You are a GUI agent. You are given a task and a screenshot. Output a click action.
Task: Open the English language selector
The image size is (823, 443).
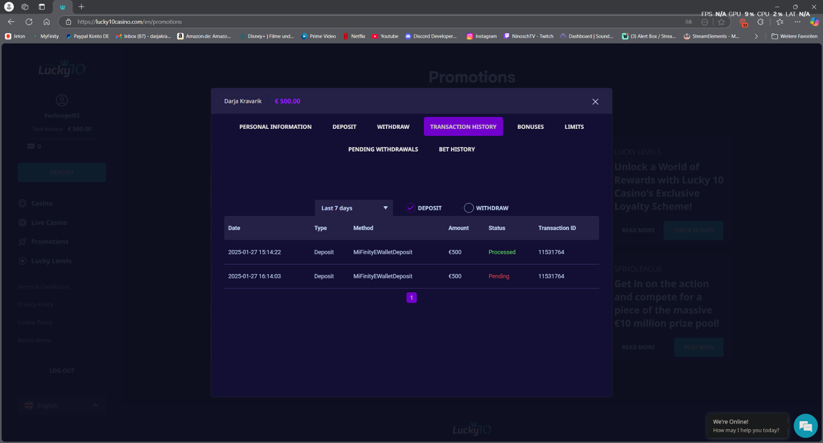tap(61, 406)
